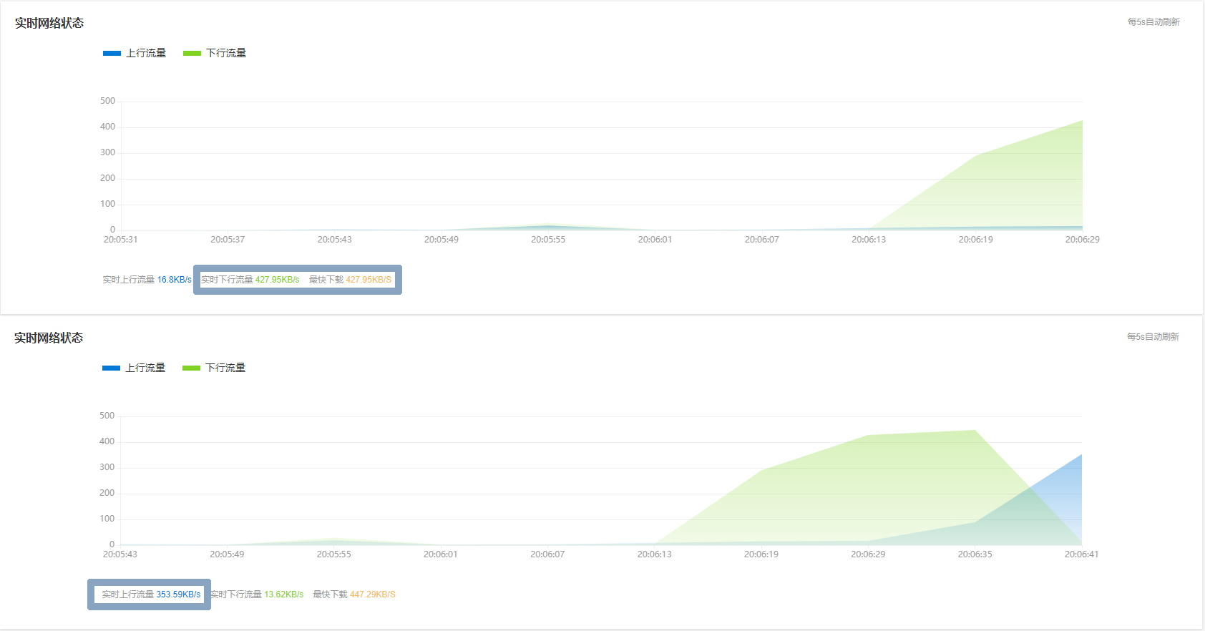Toggle 上行流量 legend in the upper chart
The image size is (1205, 631).
(135, 53)
